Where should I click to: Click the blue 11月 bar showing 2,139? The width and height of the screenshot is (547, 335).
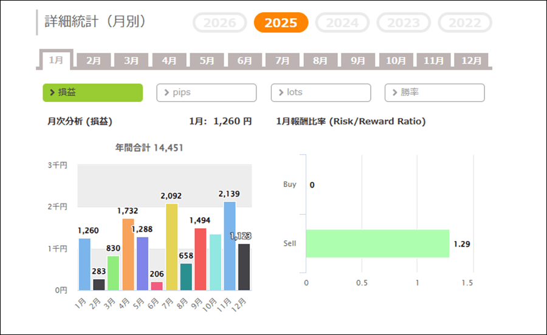(230, 246)
